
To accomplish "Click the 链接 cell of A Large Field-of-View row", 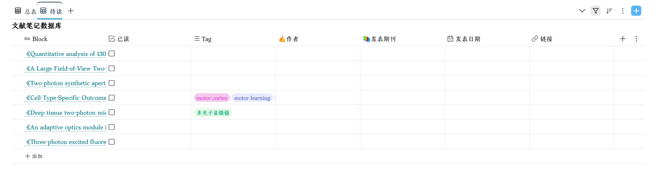I will click(571, 68).
